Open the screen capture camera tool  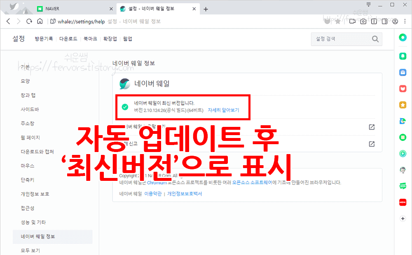point(363,21)
